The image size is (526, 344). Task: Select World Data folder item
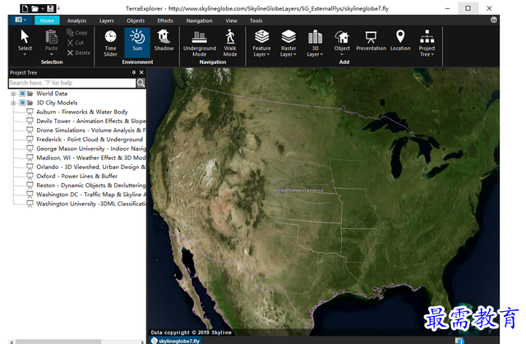click(52, 94)
